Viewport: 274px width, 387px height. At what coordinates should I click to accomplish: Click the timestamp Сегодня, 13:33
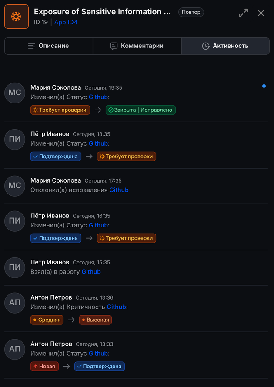tap(94, 344)
